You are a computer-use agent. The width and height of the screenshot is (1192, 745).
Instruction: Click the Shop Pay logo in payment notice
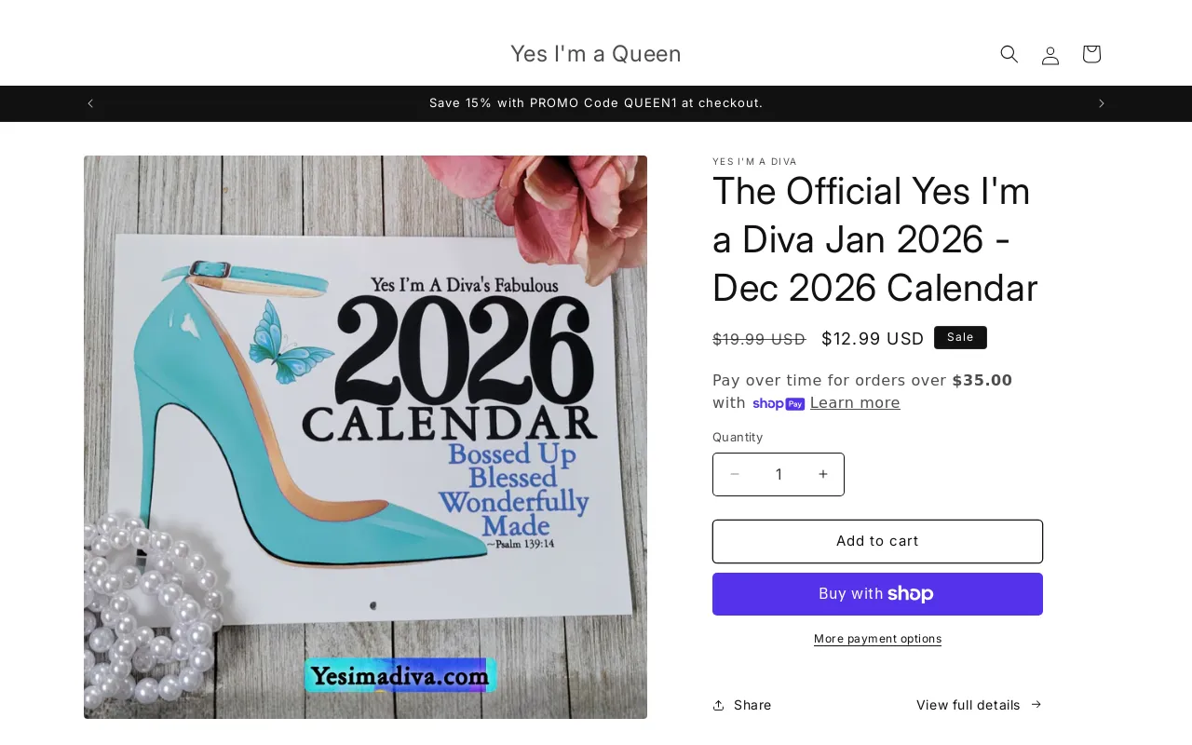[x=779, y=403]
